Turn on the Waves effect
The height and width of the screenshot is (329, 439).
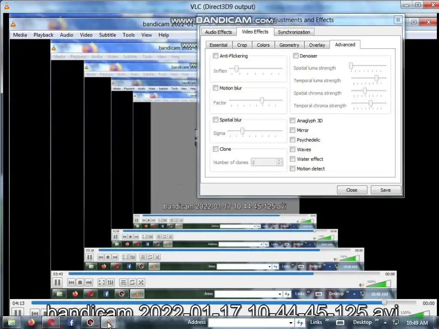click(292, 149)
